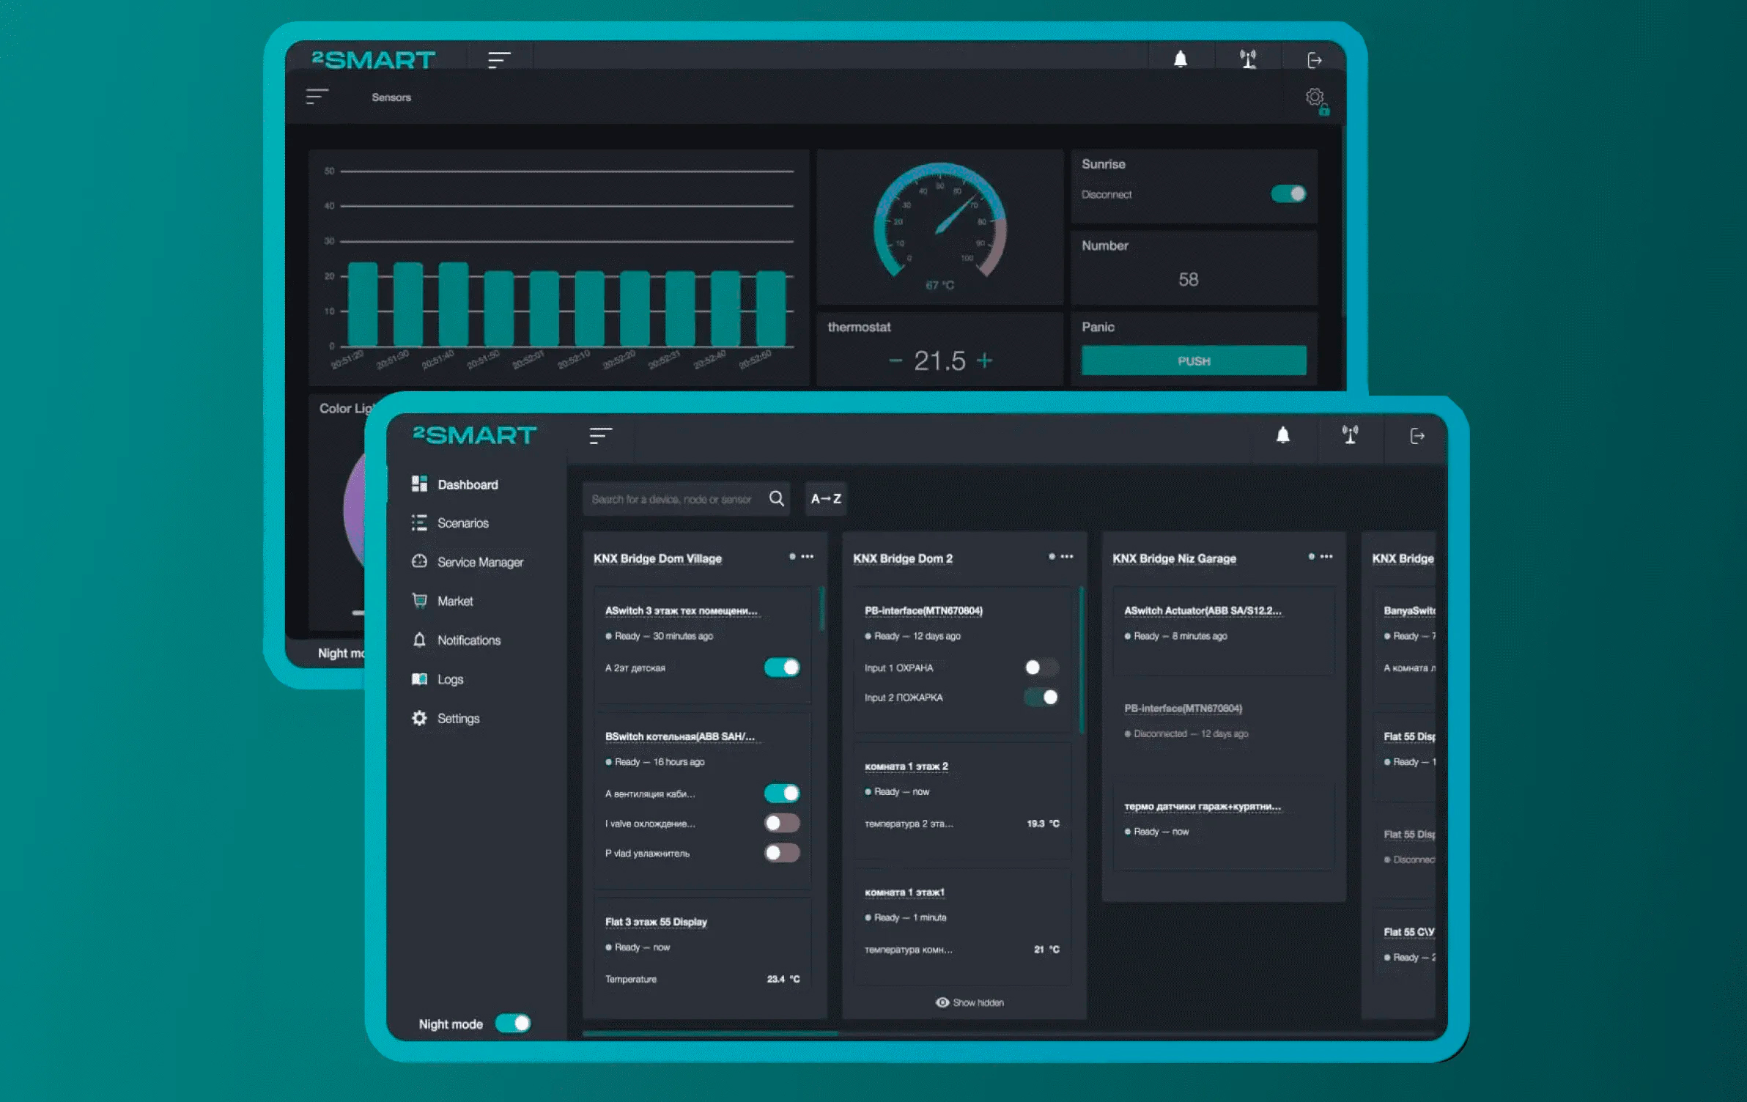The width and height of the screenshot is (1747, 1102).
Task: Go to Service Manager menu item
Action: click(479, 562)
